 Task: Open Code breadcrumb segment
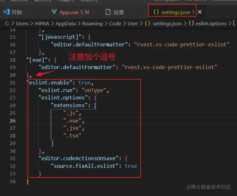click(x=115, y=24)
